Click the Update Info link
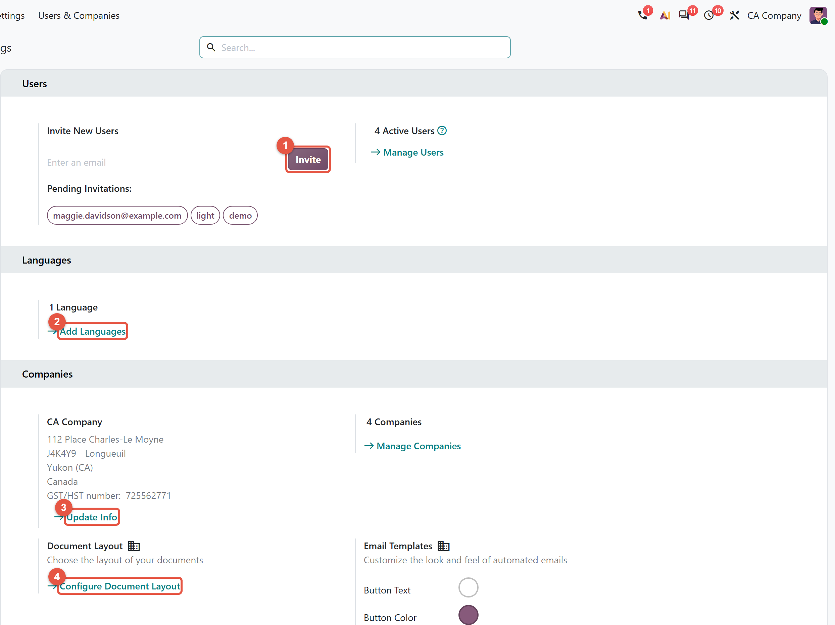The image size is (835, 625). (x=92, y=517)
